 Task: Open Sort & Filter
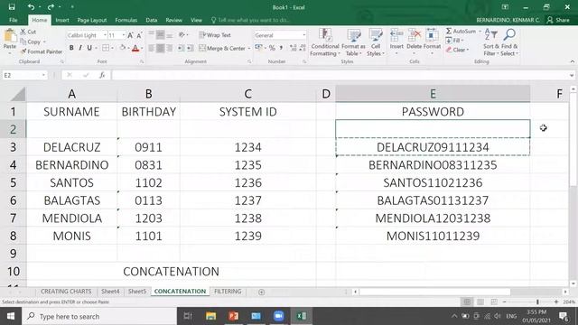click(x=491, y=42)
